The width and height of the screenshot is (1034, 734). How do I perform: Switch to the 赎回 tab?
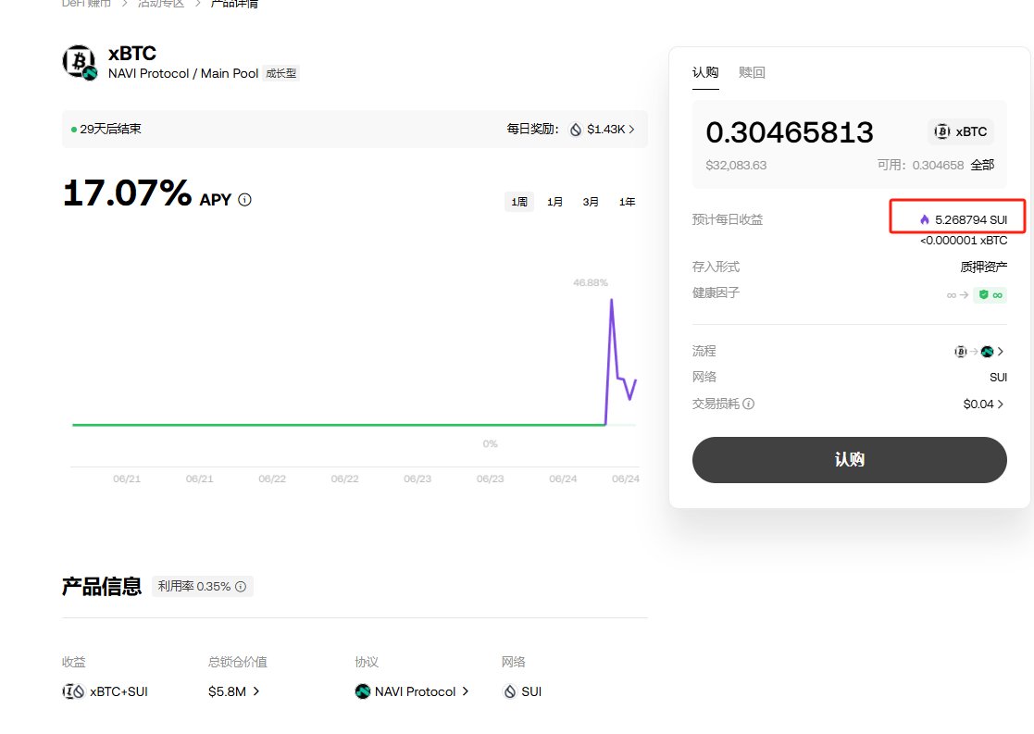[x=752, y=72]
